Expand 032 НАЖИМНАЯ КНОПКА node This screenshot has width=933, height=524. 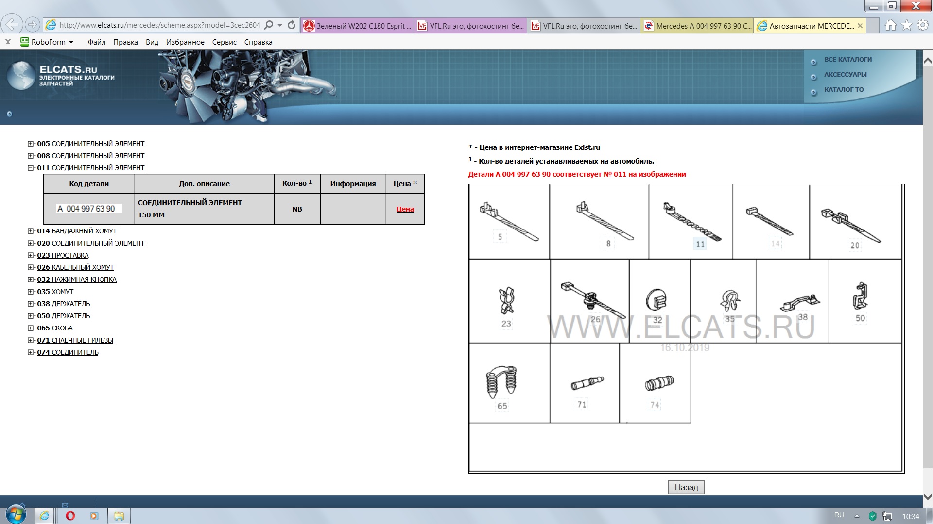click(31, 279)
